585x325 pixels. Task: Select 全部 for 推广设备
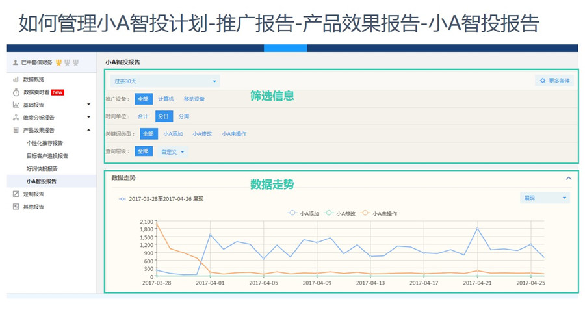pyautogui.click(x=143, y=99)
